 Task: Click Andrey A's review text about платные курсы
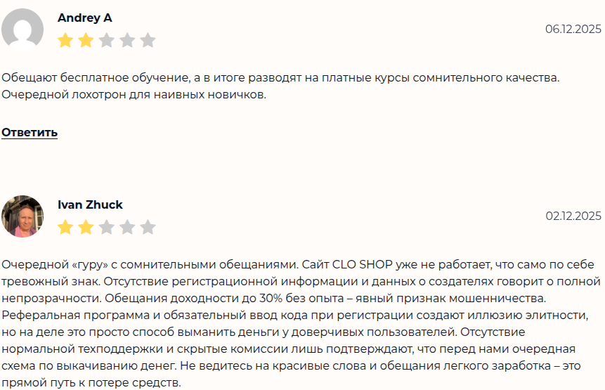tap(281, 77)
